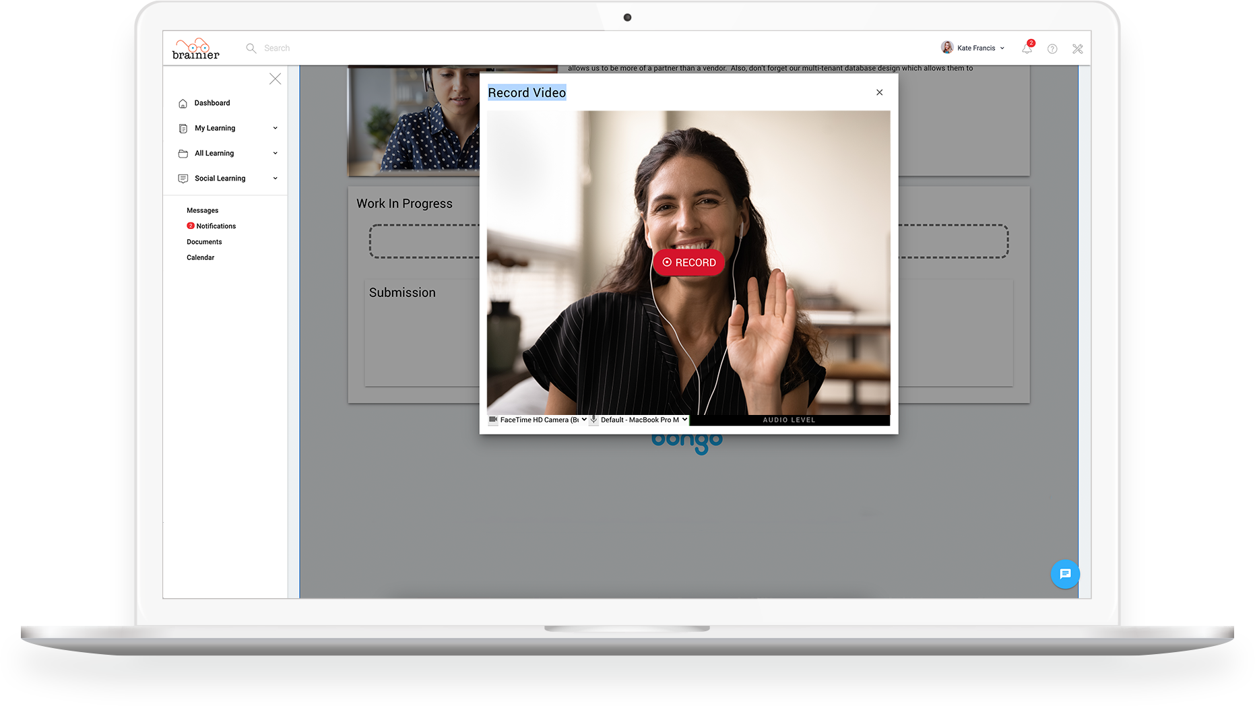
Task: Click the All Learning folder icon
Action: tap(183, 154)
